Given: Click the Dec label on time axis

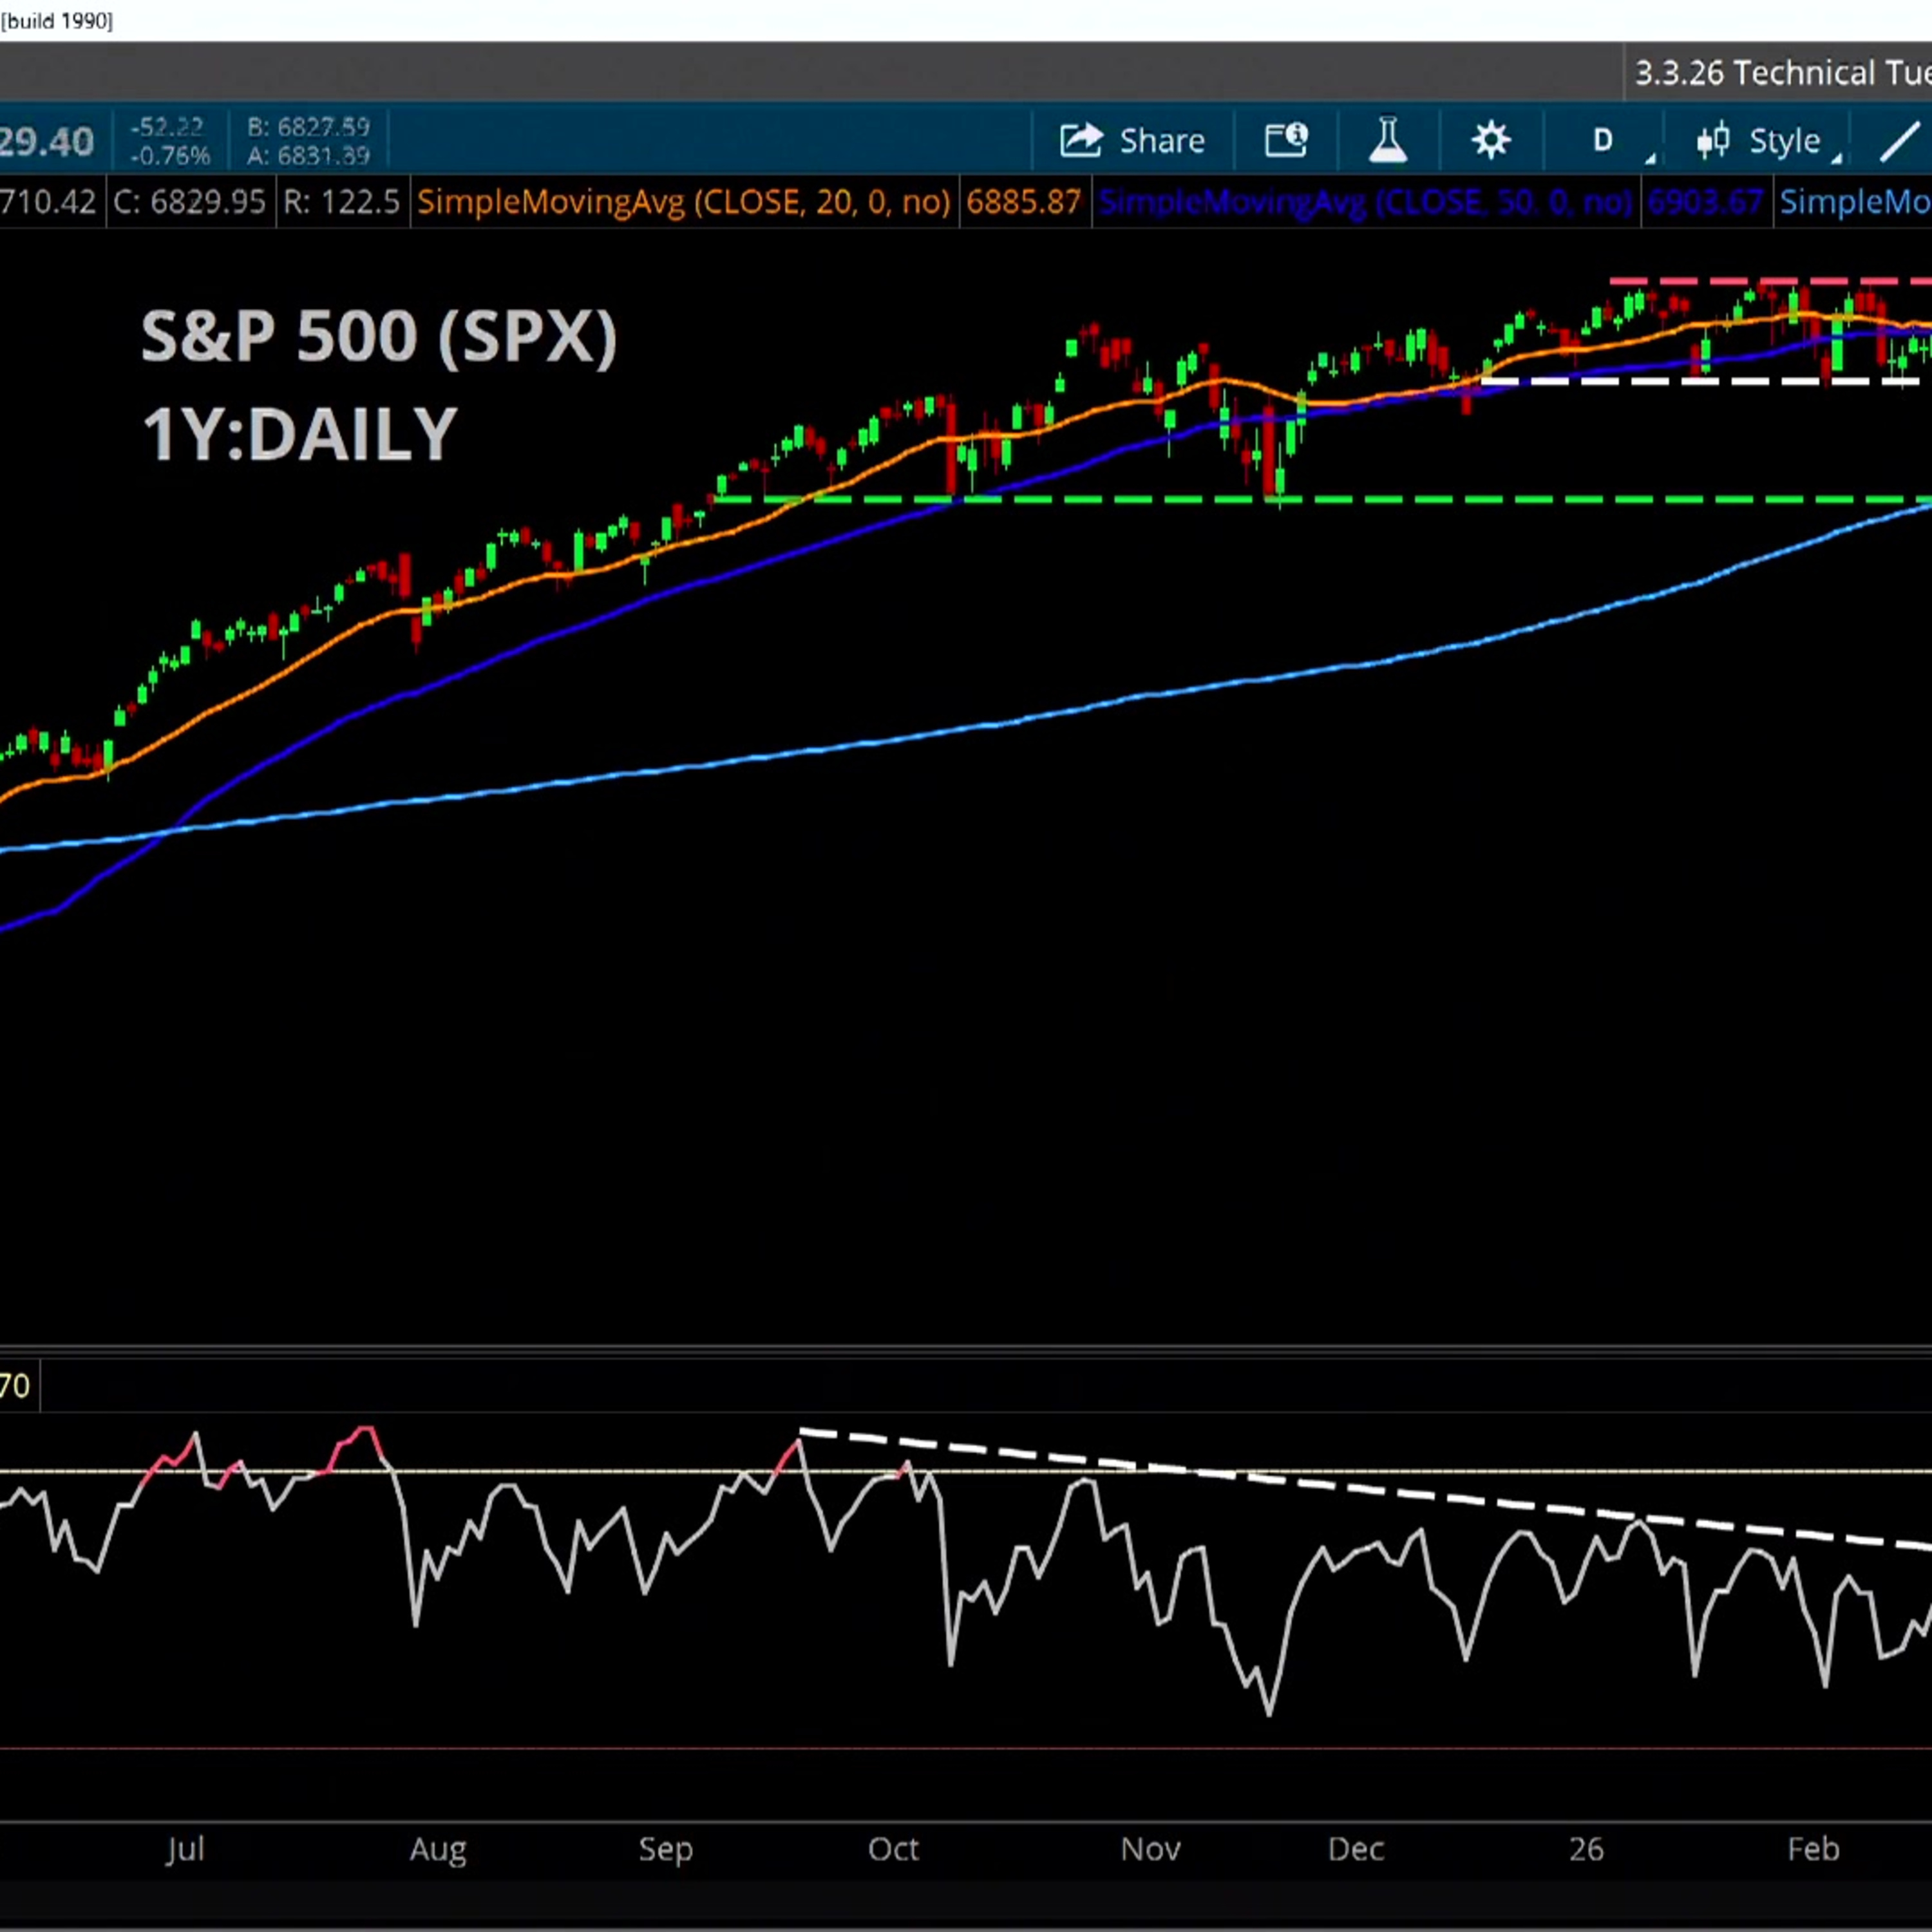Looking at the screenshot, I should tap(1356, 1849).
